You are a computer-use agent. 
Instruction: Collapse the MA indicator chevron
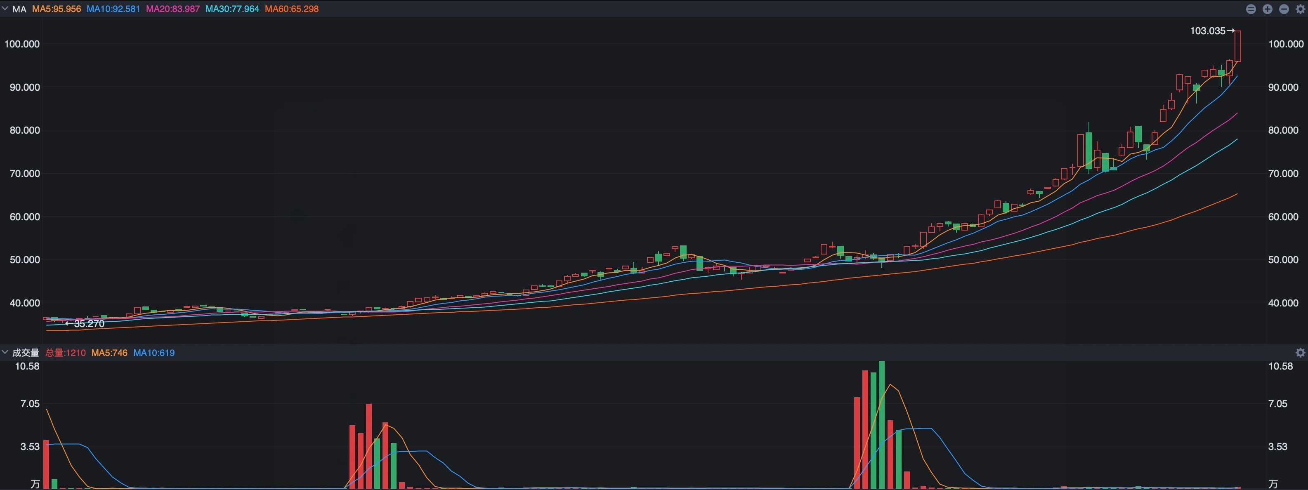click(5, 9)
